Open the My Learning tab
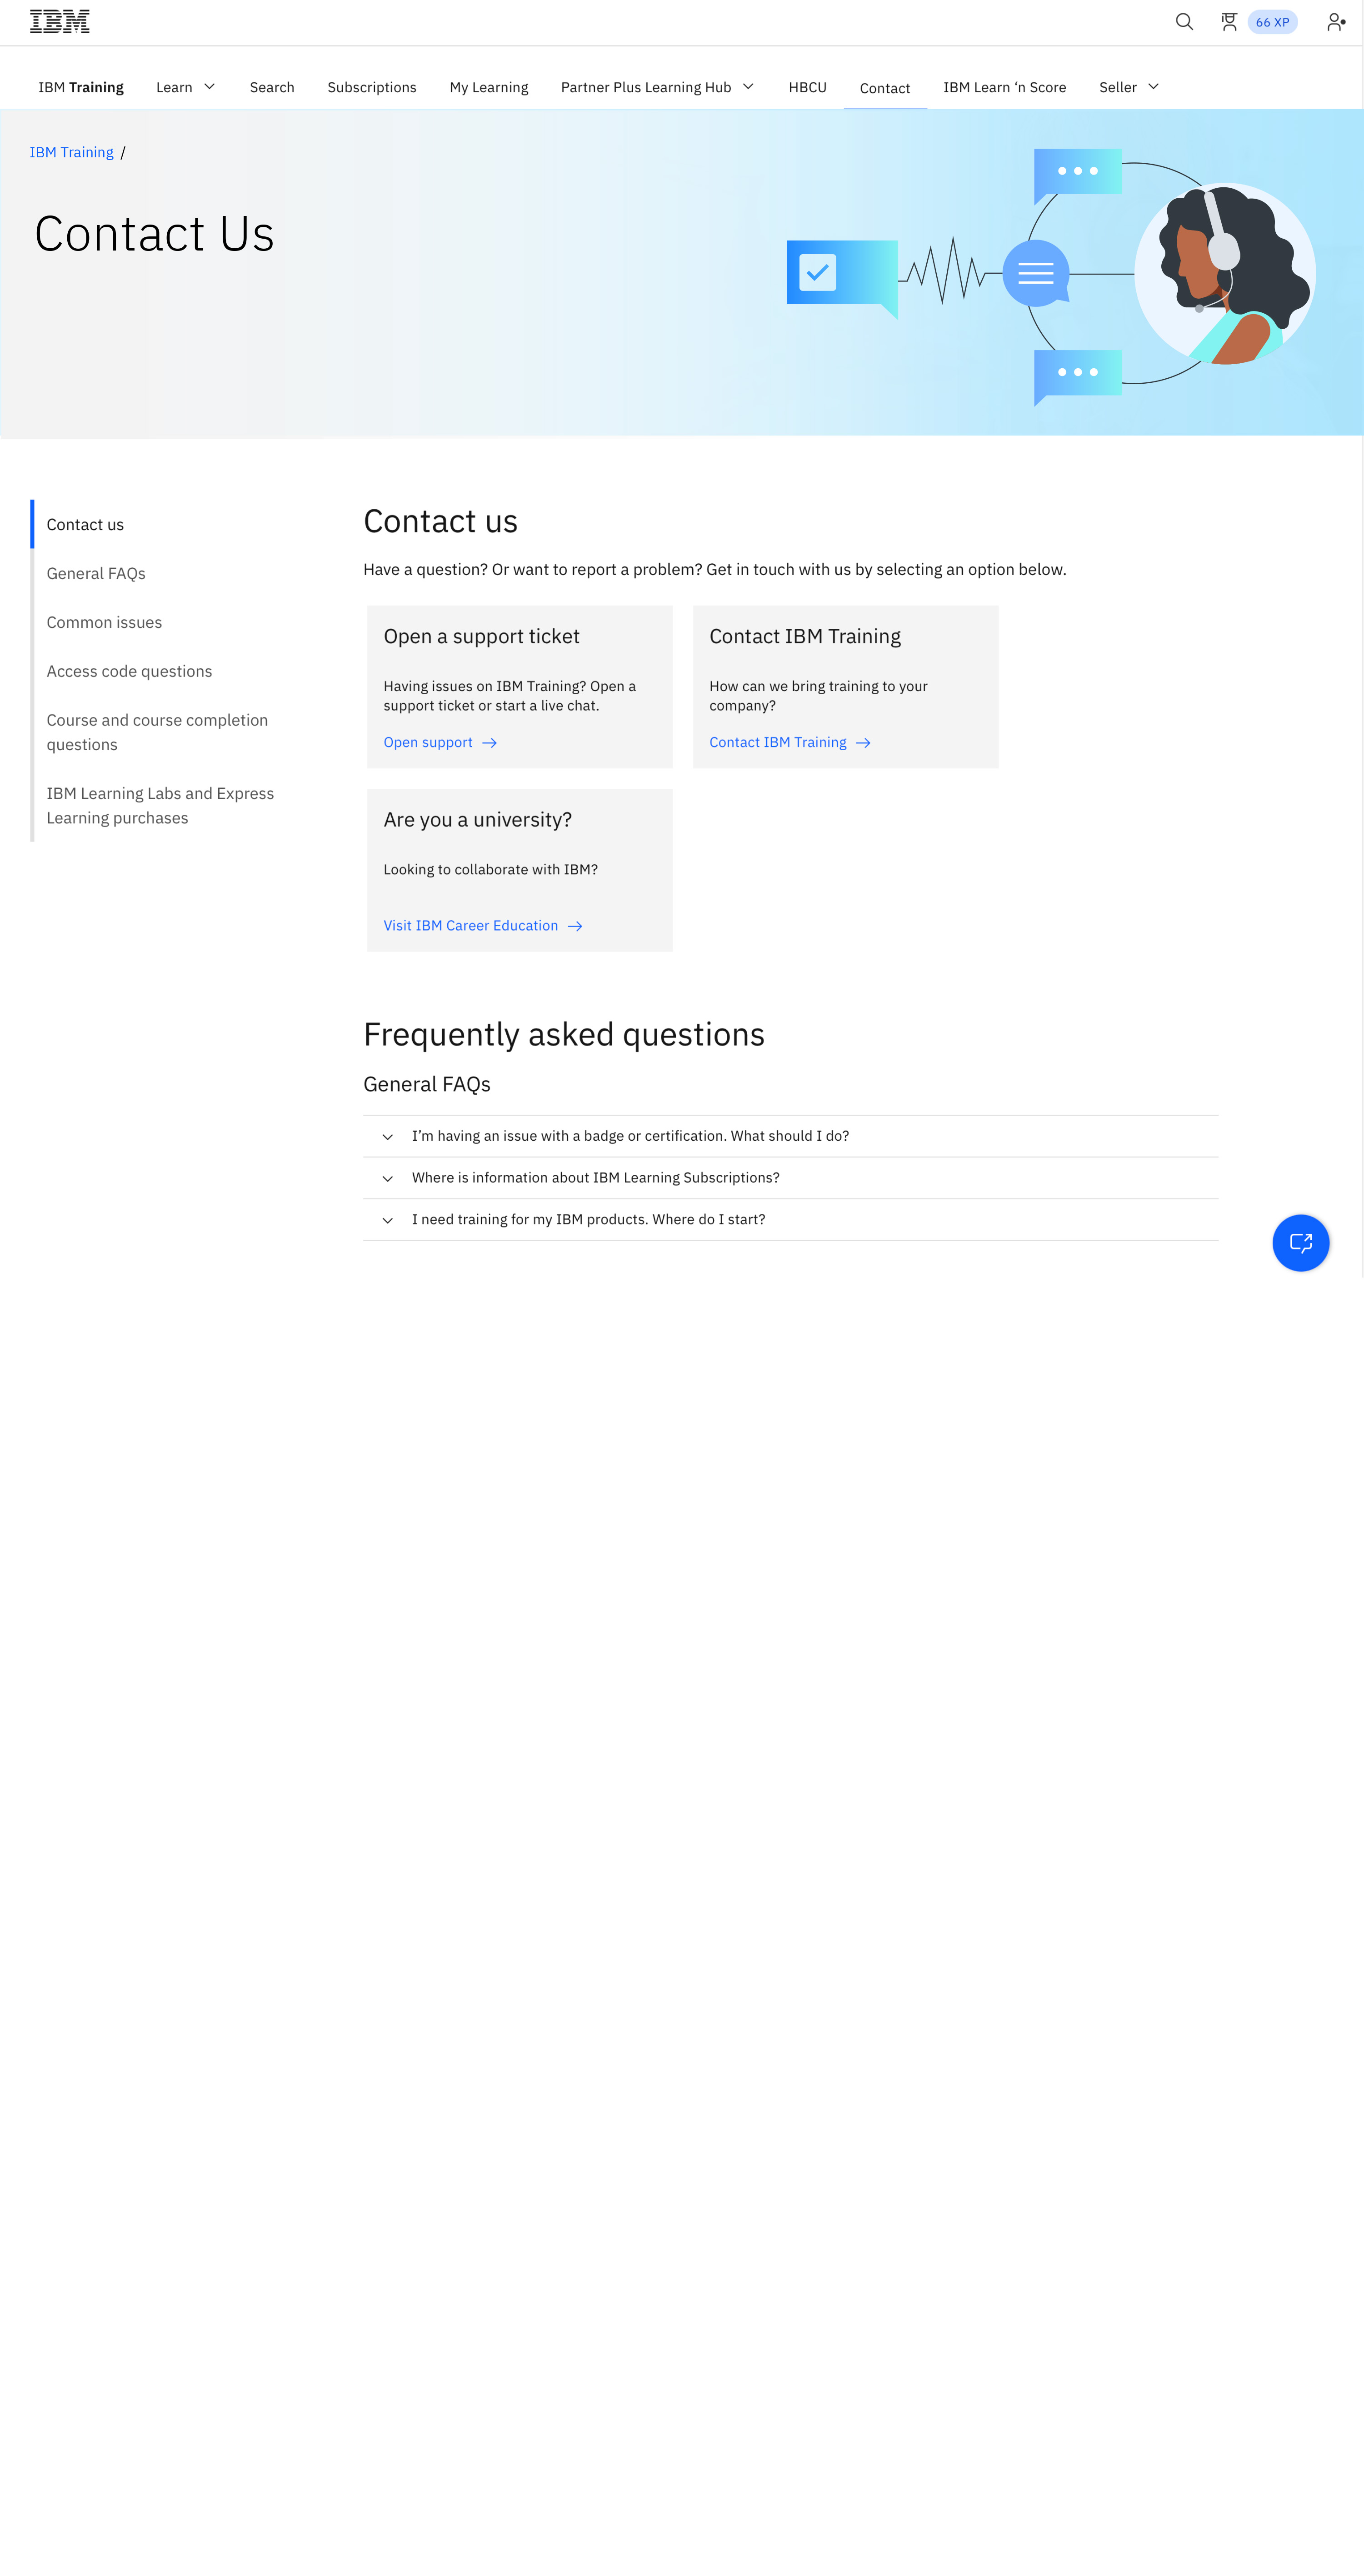 [489, 87]
